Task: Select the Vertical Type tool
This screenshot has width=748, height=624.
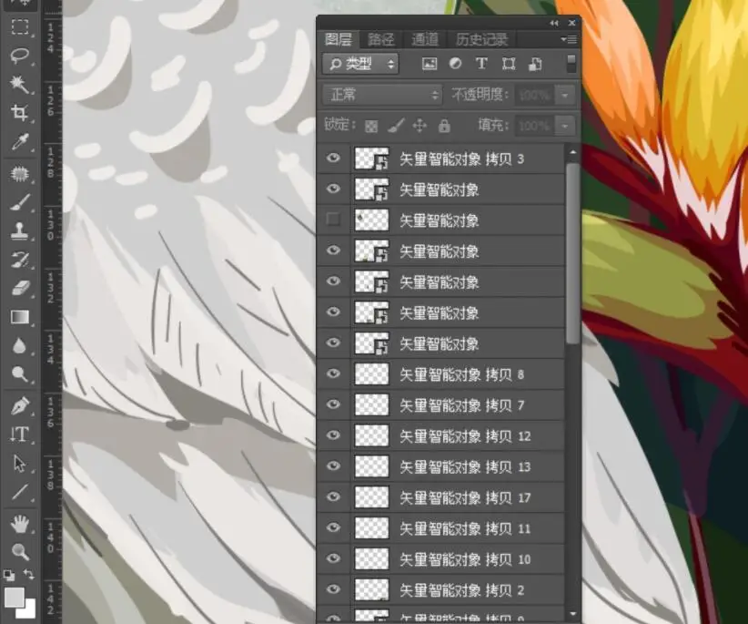Action: [19, 435]
